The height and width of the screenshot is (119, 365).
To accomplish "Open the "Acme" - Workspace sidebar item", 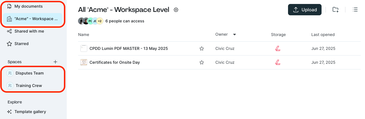I will [x=32, y=19].
